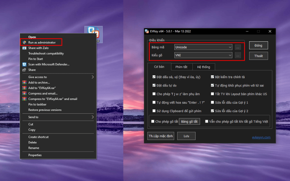Click the Lưu button
Screen dimensions: 290x181
pyautogui.click(x=186, y=136)
